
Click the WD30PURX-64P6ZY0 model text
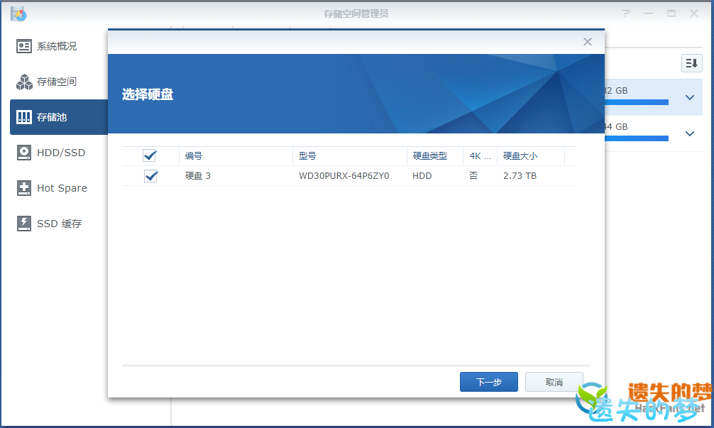click(344, 176)
